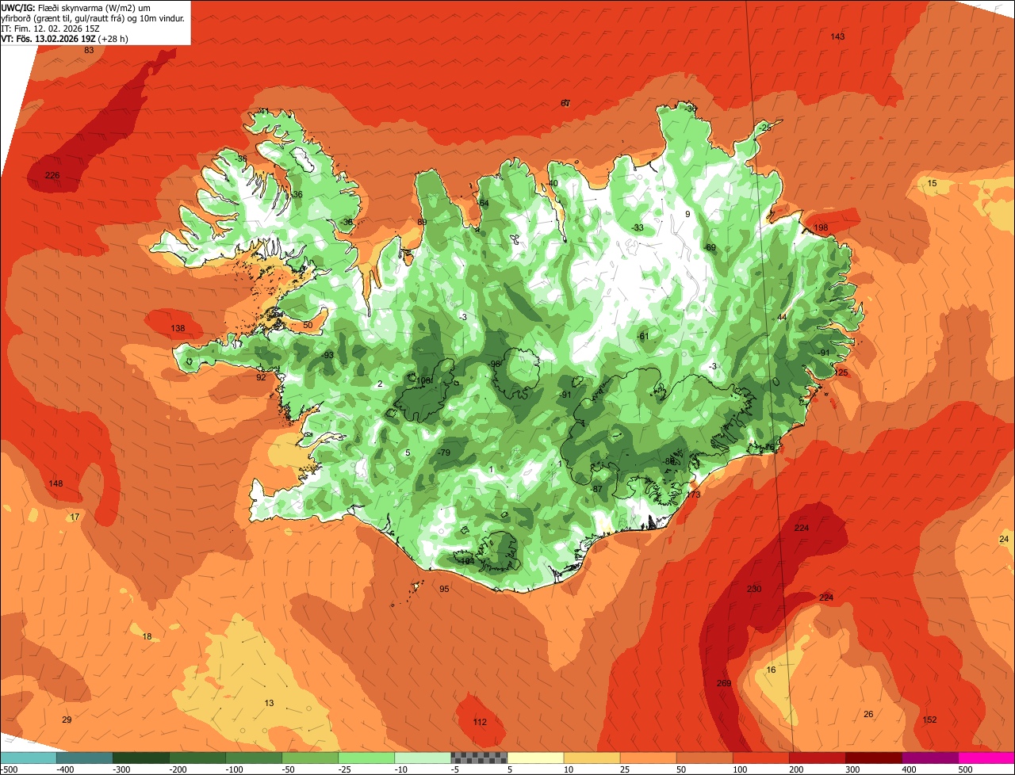Image resolution: width=1015 pixels, height=775 pixels.
Task: Click the '44' value in east Iceland
Action: pyautogui.click(x=782, y=317)
